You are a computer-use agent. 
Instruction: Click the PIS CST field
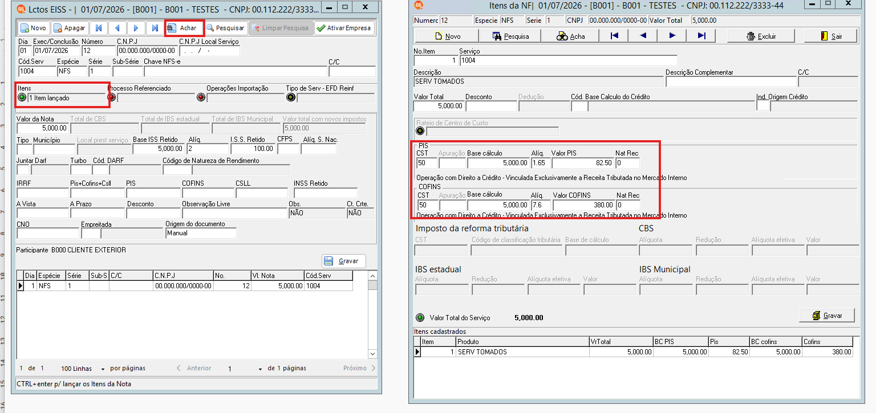point(426,163)
